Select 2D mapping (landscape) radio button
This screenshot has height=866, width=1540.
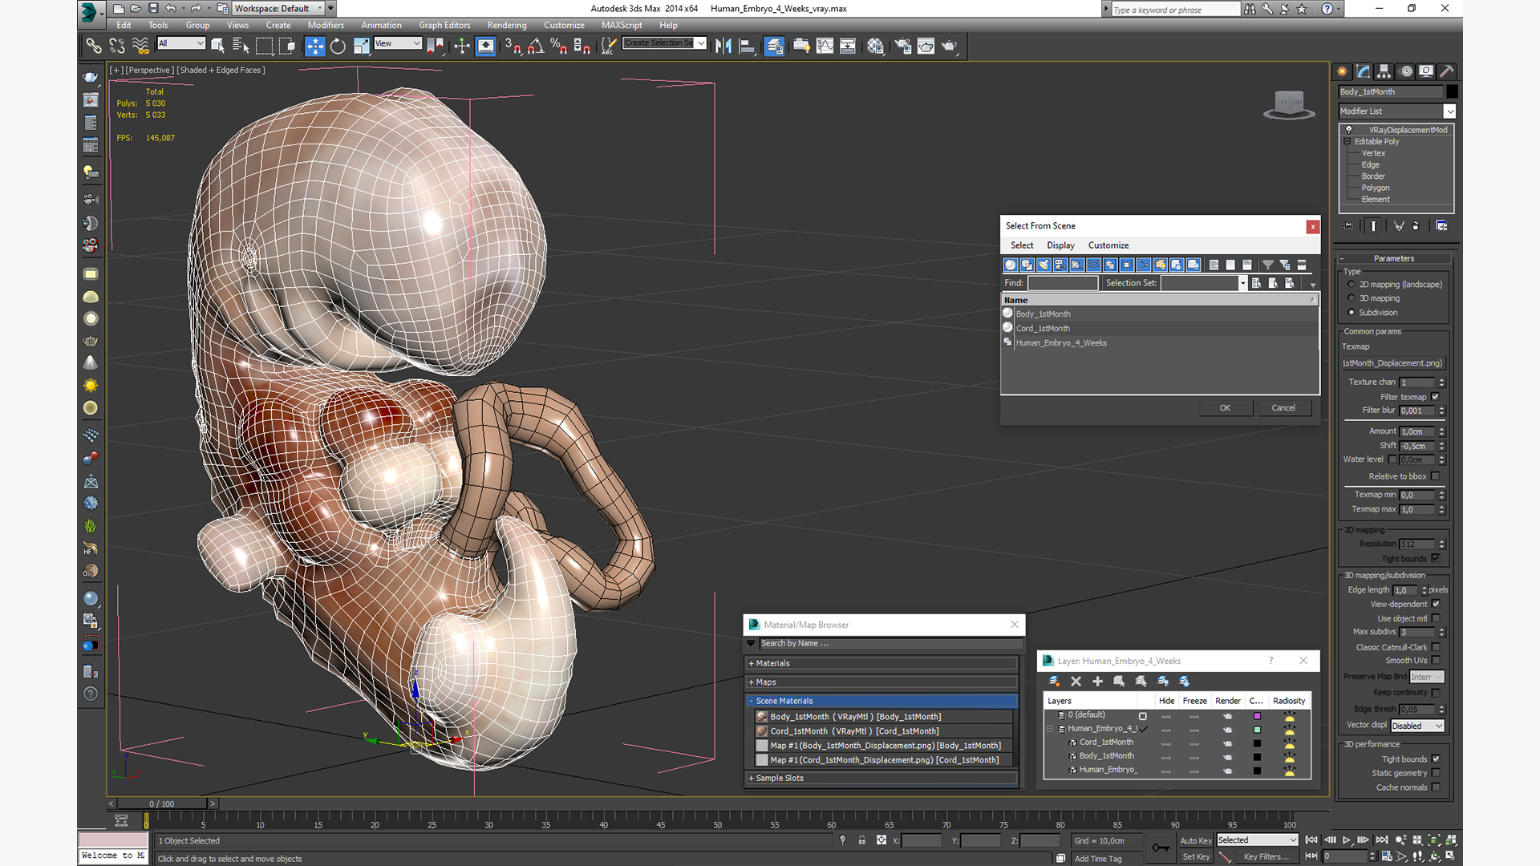(1352, 285)
